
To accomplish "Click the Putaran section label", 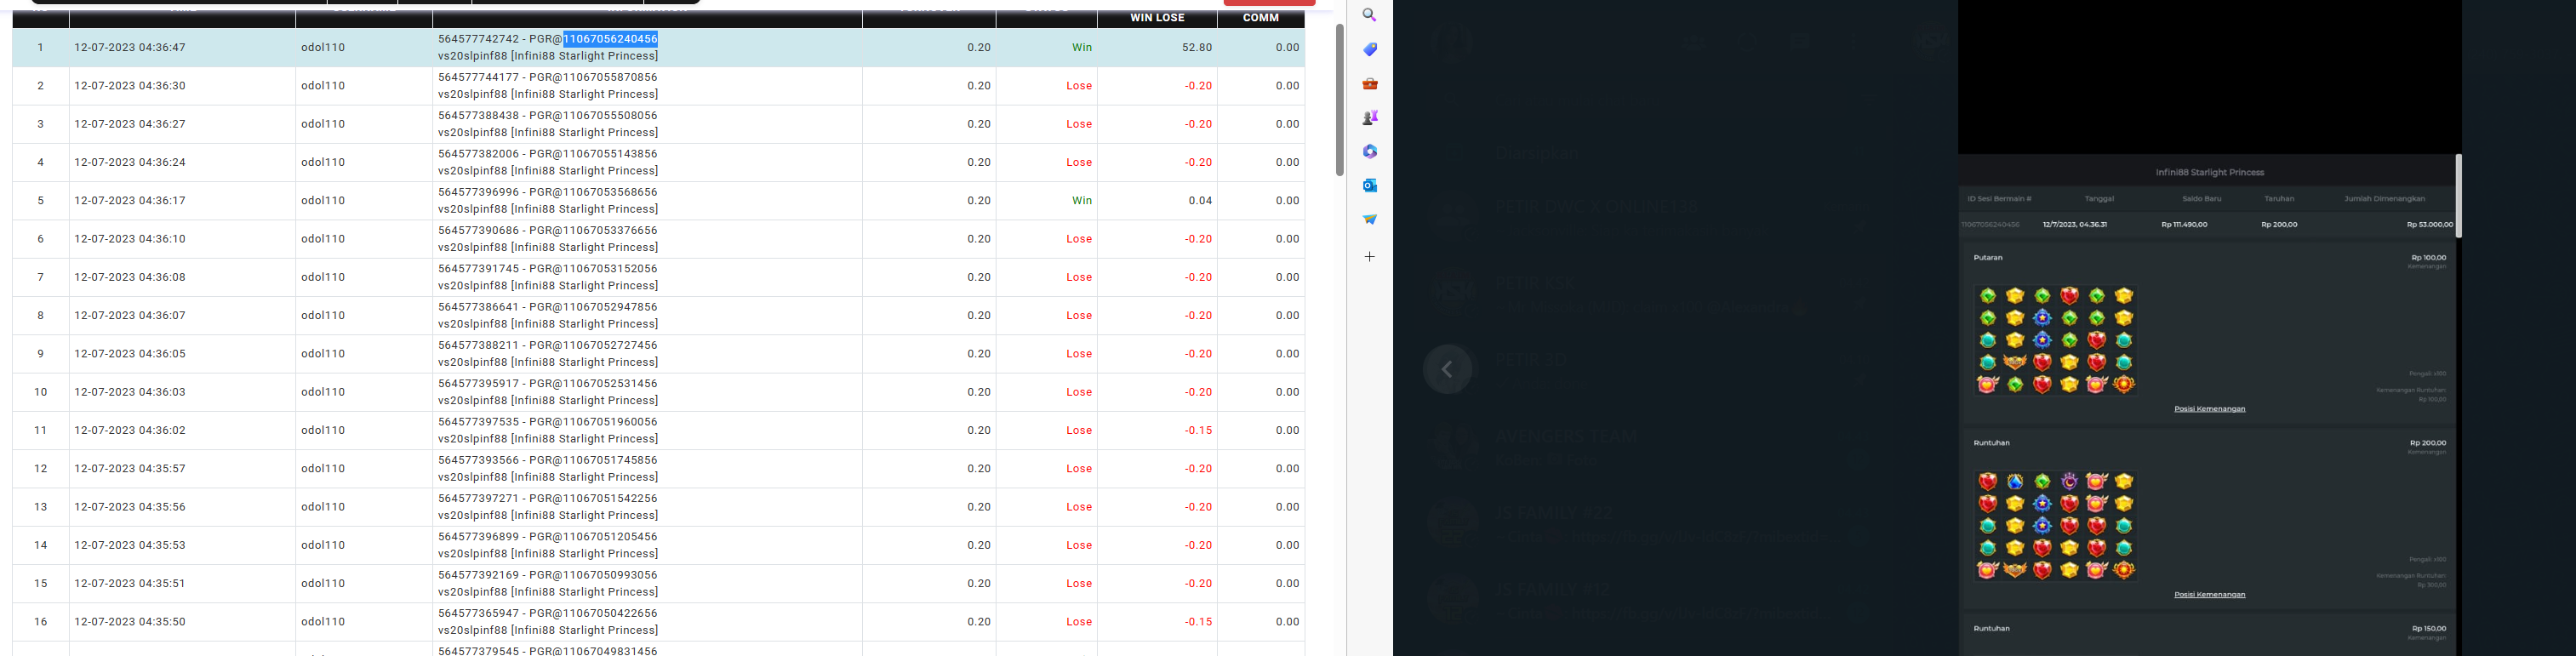I will tap(1988, 257).
